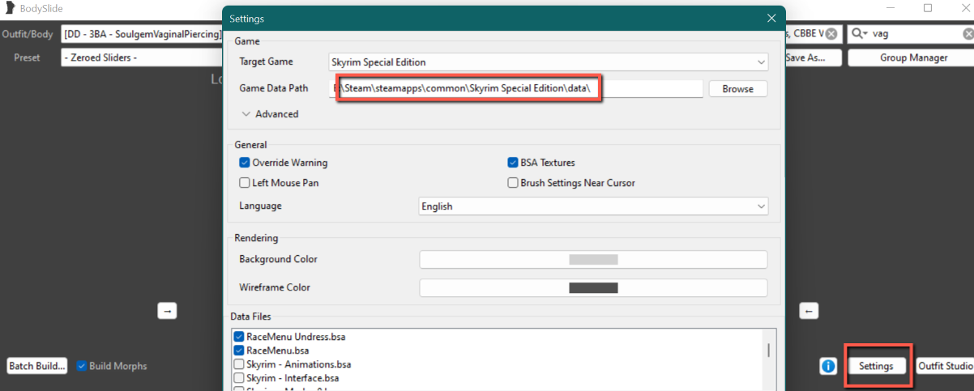Pick the Wireframe Color swatch
974x391 pixels.
click(x=593, y=287)
